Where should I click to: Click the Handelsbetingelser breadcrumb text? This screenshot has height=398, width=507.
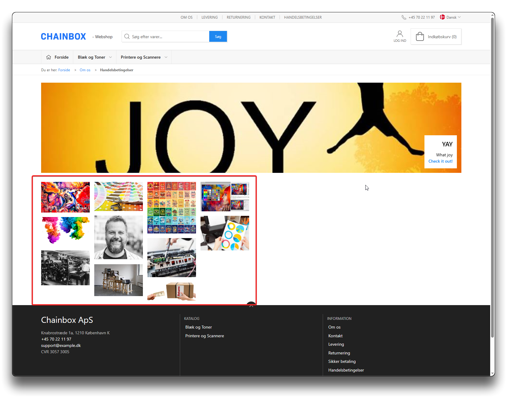(x=116, y=70)
